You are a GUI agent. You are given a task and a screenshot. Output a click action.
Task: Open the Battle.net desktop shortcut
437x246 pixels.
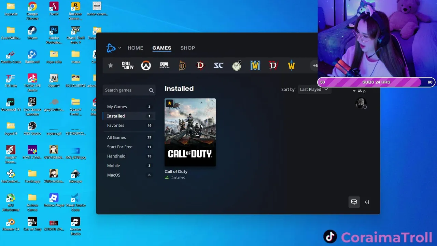coord(32,57)
